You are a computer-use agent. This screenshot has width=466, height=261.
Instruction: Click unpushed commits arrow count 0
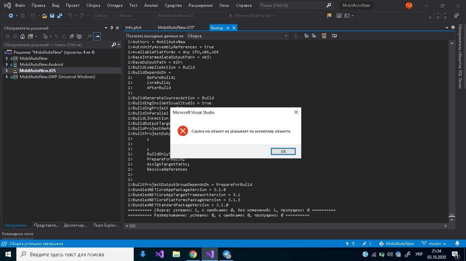coord(349,244)
